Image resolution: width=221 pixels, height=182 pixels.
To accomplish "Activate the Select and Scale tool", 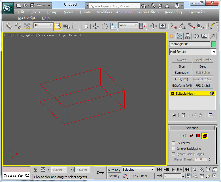I will [114, 26].
